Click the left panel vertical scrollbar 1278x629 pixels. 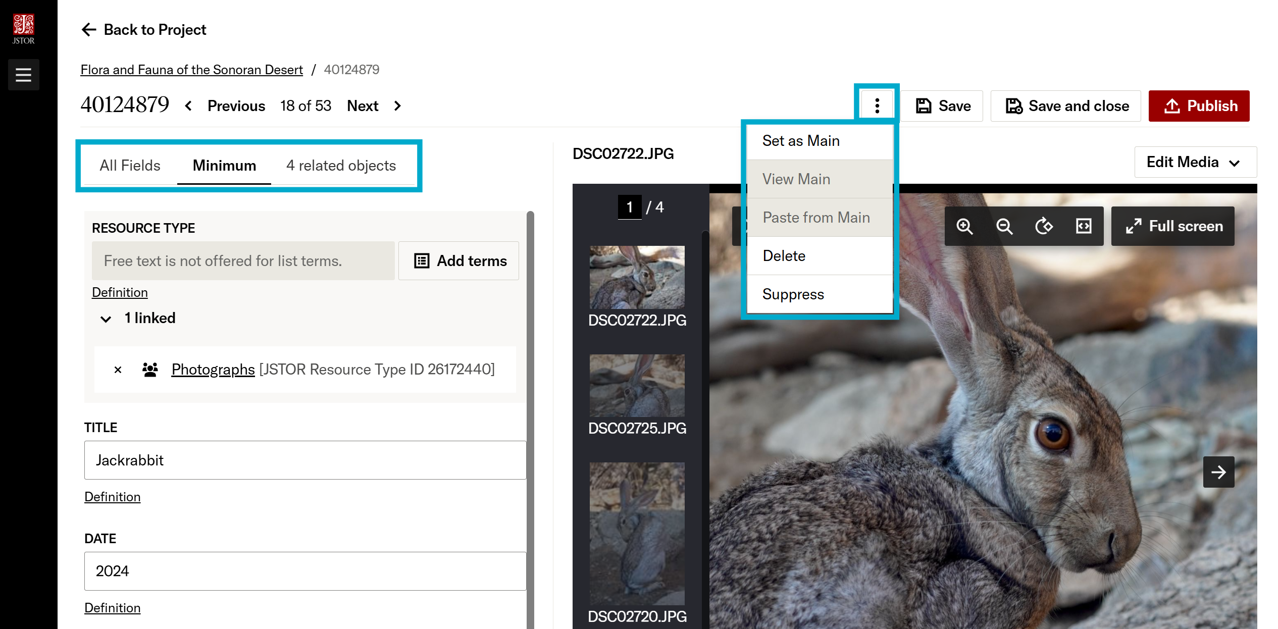(x=530, y=420)
